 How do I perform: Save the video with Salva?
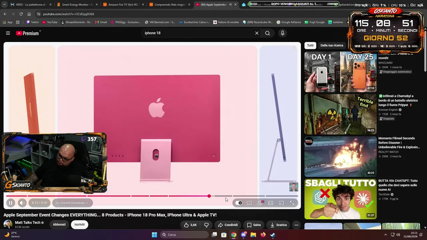click(x=254, y=225)
